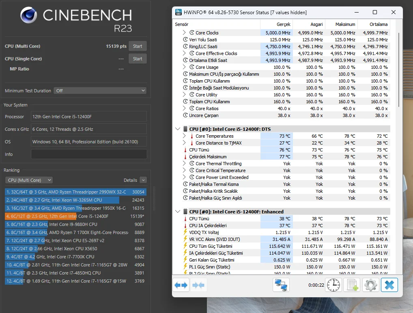The height and width of the screenshot is (313, 413).
Task: Expand the Core Clocks sensor row
Action: pos(184,32)
